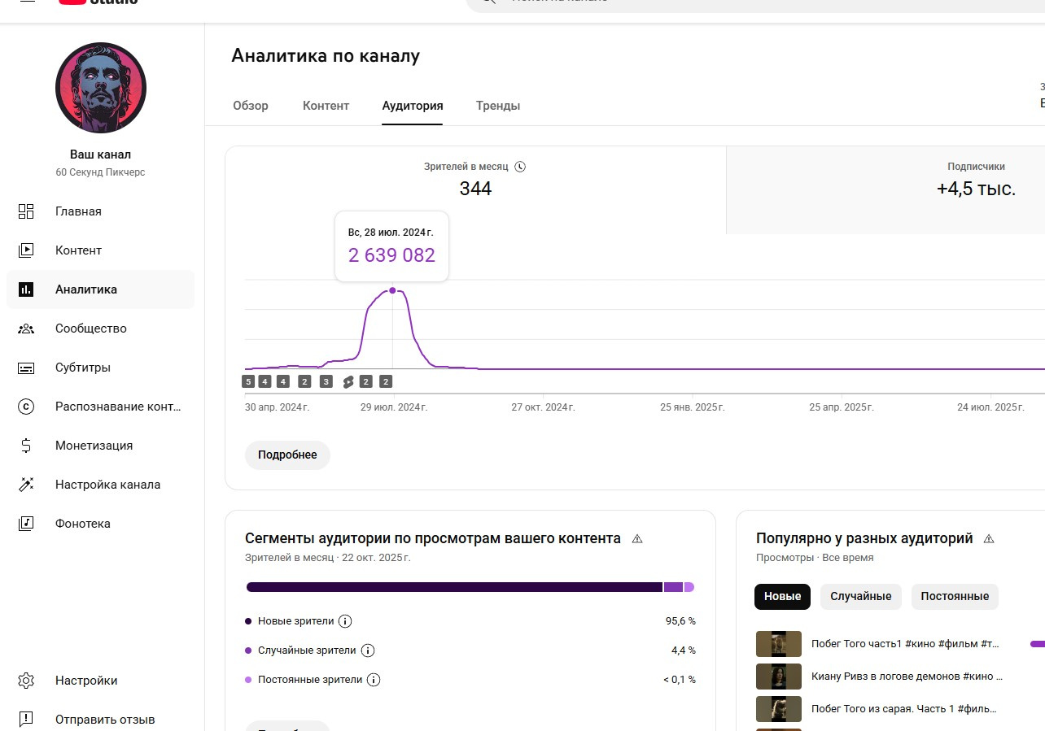Click the Монетизация dollar icon
This screenshot has width=1045, height=731.
tap(26, 446)
